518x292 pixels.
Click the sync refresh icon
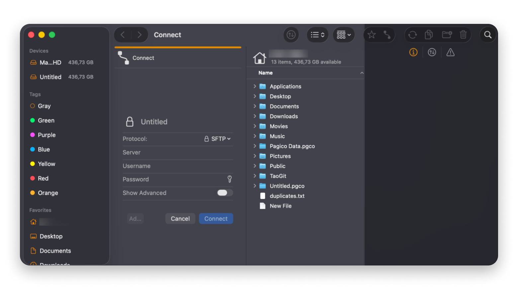point(412,35)
